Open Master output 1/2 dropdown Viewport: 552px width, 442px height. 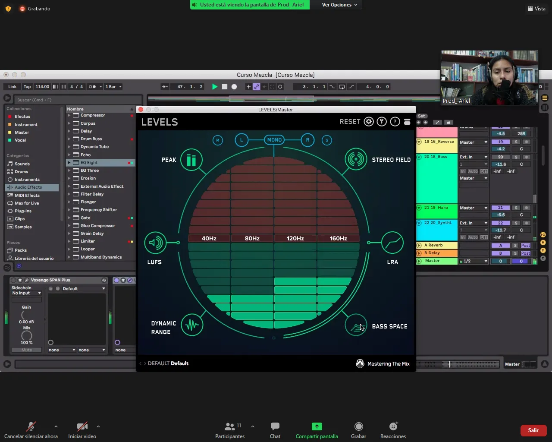tap(473, 261)
